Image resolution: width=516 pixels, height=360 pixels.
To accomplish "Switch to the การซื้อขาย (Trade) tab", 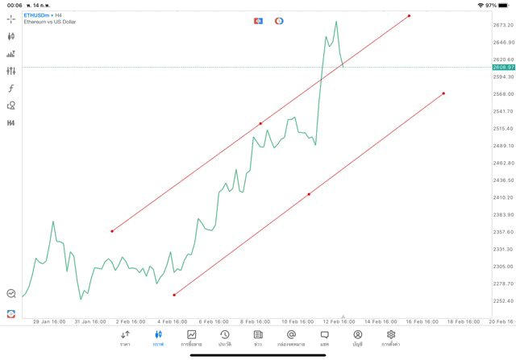I will 192,337.
